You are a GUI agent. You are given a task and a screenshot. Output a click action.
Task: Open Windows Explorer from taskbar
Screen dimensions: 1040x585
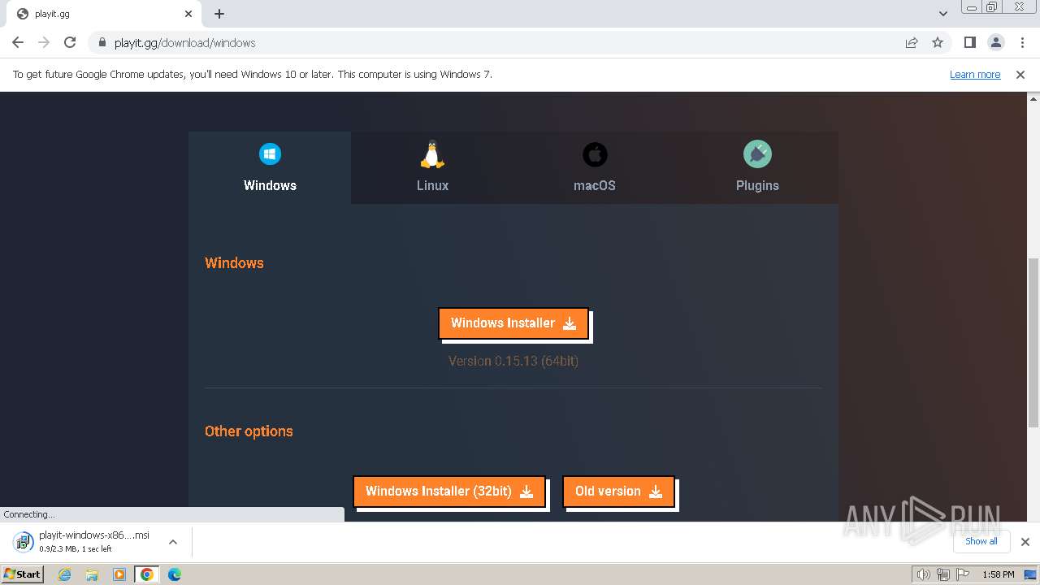92,574
